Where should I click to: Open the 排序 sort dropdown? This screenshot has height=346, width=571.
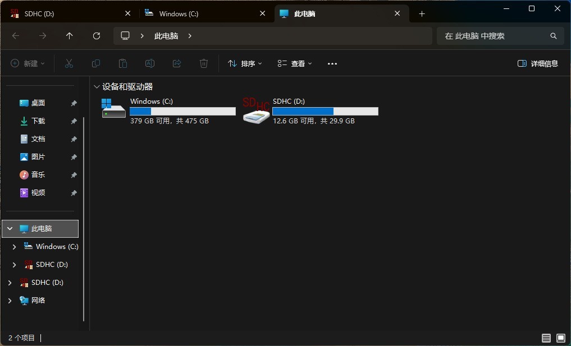click(x=244, y=63)
